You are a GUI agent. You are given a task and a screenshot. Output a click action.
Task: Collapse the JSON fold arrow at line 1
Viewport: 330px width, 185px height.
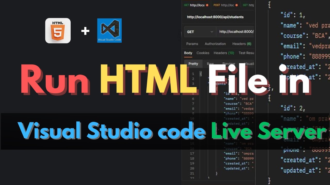[201, 74]
